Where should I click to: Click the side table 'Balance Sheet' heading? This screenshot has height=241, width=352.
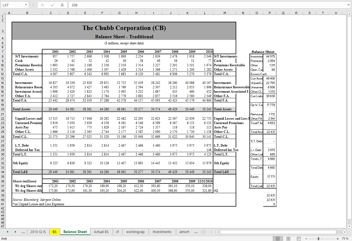(263, 52)
